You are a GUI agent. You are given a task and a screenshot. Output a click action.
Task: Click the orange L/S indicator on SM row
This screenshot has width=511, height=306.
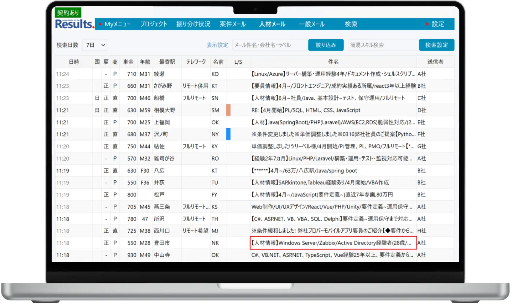(229, 110)
